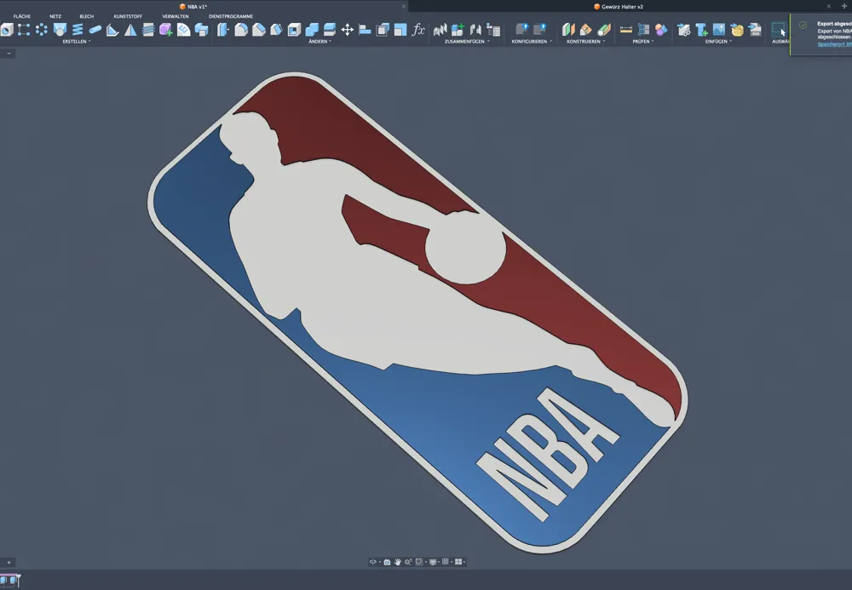The image size is (852, 590).
Task: Click the Thread tool icon
Action: coord(148,29)
